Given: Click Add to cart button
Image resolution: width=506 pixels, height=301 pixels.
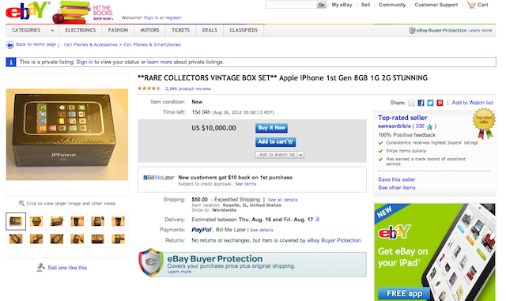Looking at the screenshot, I should (x=276, y=142).
